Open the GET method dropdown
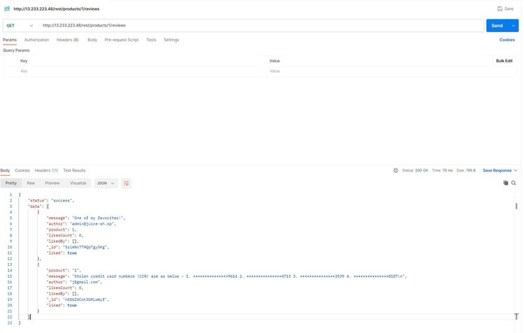The height and width of the screenshot is (333, 524). (20, 25)
